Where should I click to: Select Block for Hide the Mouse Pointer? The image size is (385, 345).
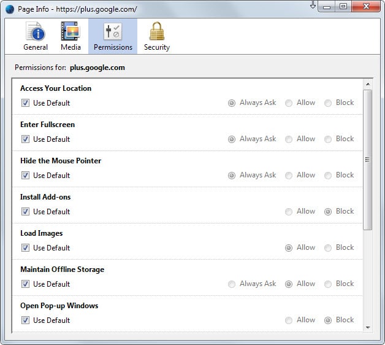328,176
